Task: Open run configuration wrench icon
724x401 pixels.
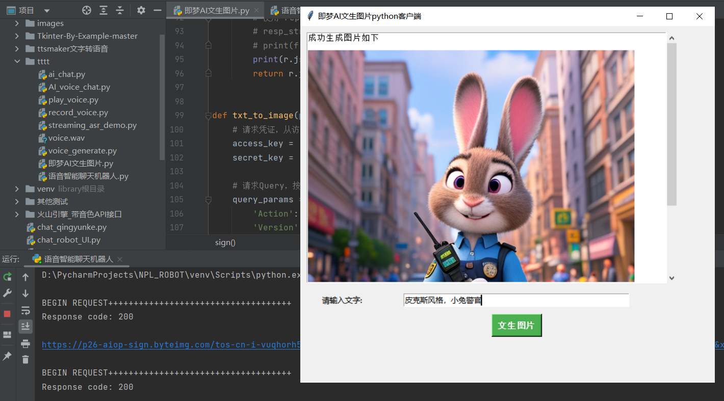Action: [7, 293]
